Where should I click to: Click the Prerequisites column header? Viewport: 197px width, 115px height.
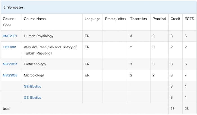tap(115, 19)
